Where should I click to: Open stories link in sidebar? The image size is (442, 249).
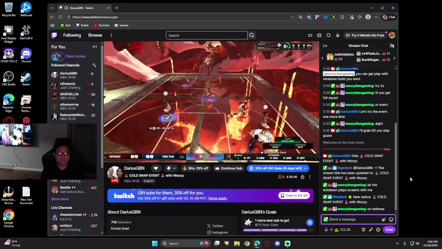[x=76, y=56]
